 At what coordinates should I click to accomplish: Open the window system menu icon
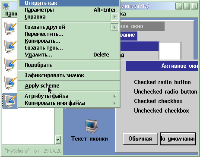(x=6, y=6)
